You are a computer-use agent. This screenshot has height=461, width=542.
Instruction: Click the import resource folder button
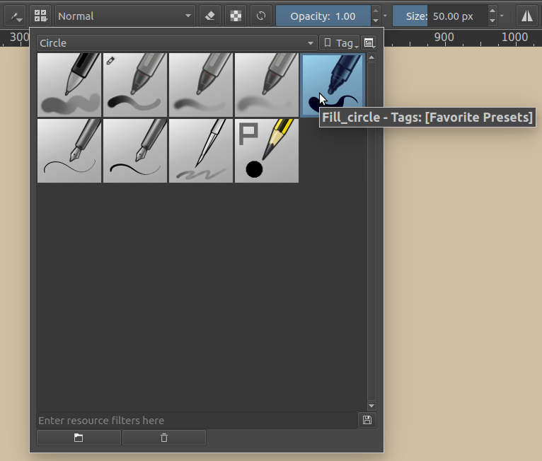[x=79, y=438]
